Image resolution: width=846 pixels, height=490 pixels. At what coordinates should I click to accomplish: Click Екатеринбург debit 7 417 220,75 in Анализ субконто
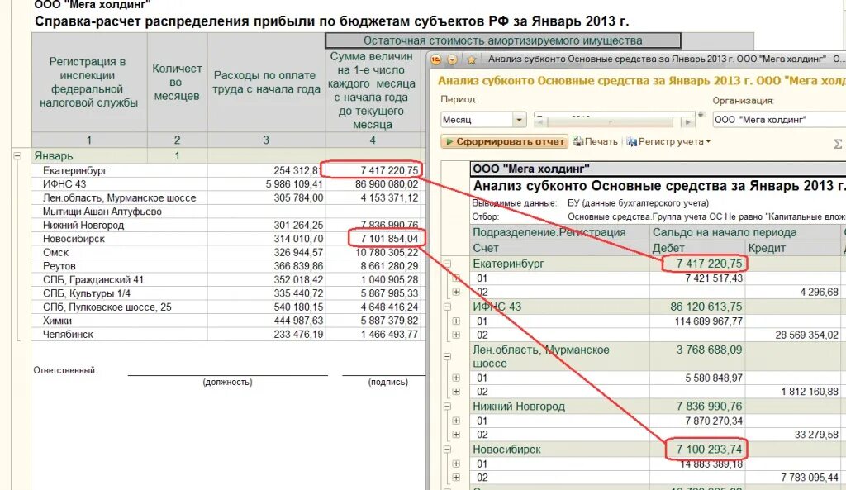(710, 264)
